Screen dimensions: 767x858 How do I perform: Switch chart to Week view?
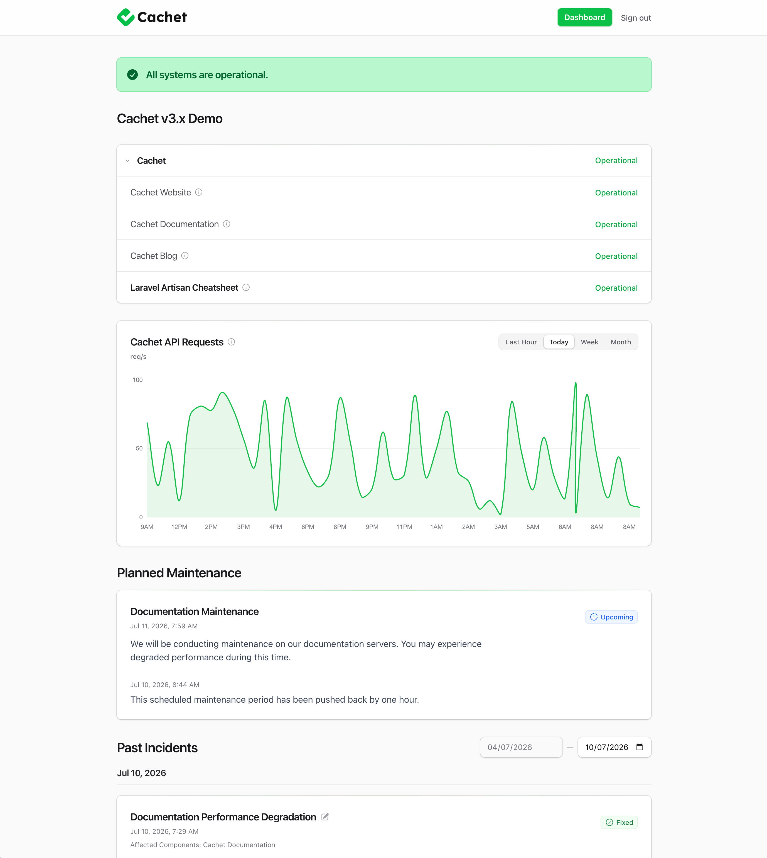(x=589, y=342)
